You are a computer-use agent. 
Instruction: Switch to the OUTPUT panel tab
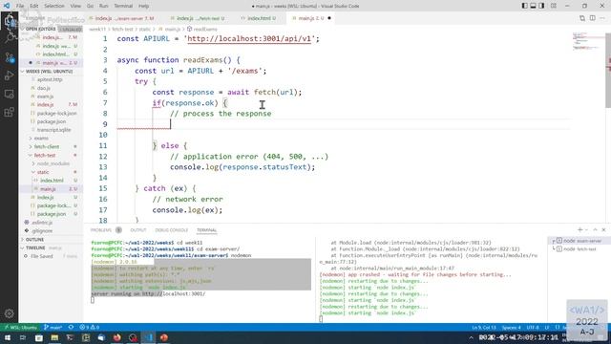click(137, 230)
